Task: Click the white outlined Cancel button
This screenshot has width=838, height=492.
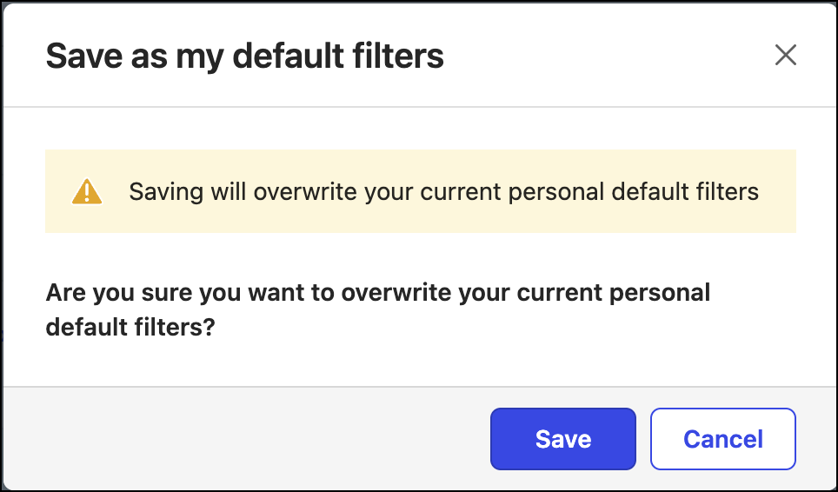Action: tap(722, 439)
